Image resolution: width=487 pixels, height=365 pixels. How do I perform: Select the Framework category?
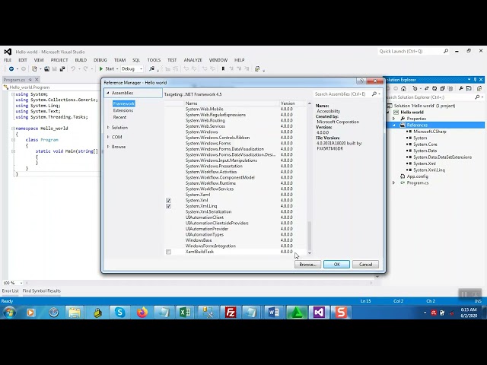tap(123, 103)
